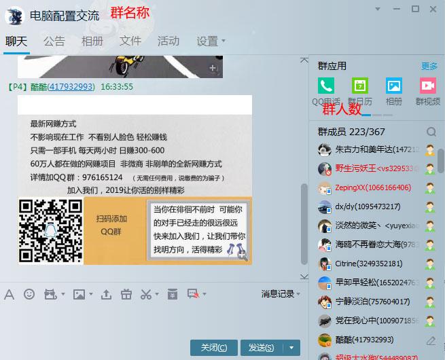Click role icon beside dx/dy member
The image size is (445, 360).
[x=430, y=207]
